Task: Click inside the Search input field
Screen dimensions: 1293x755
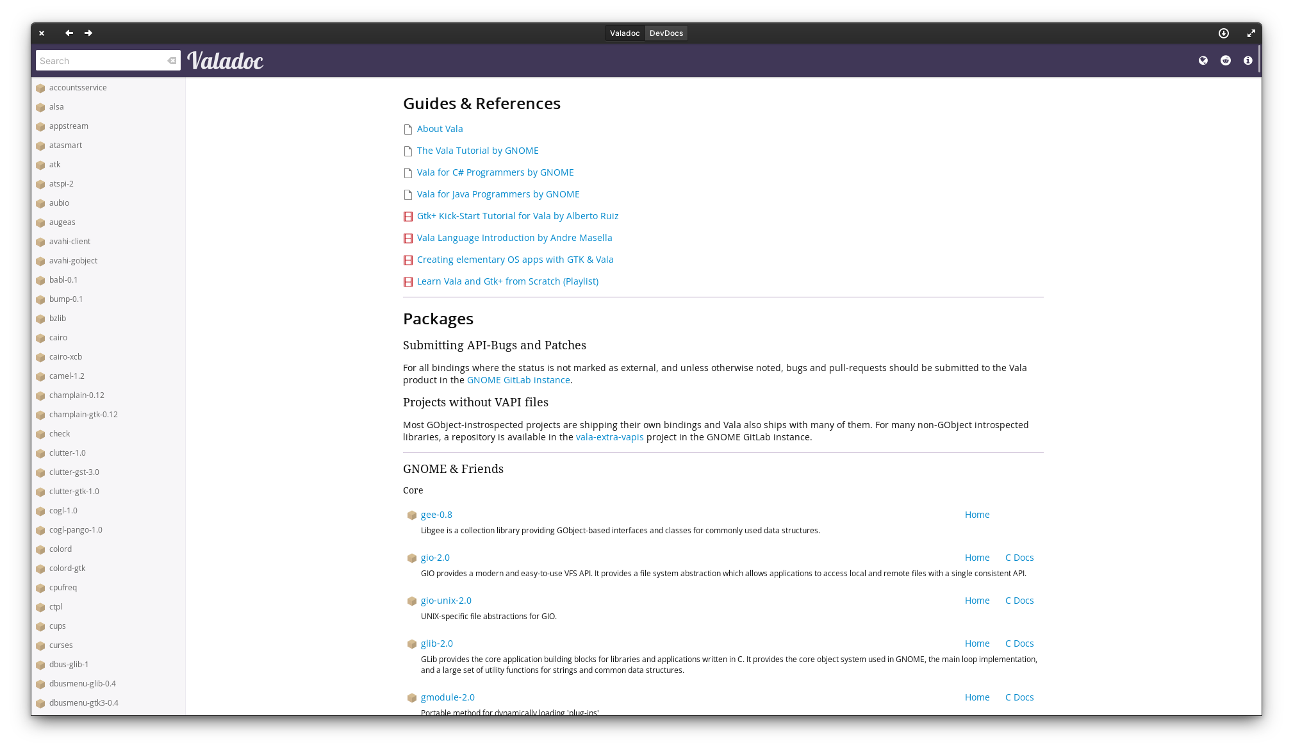Action: click(96, 60)
